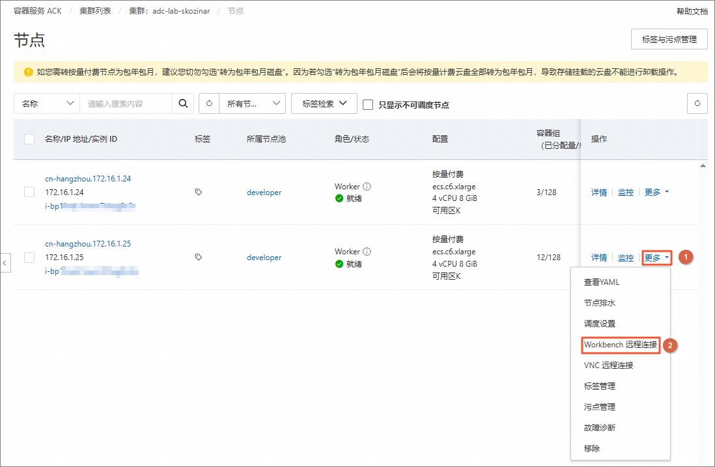Click 详情 for node 172.16.1.25
Viewport: 715px width, 467px height.
pyautogui.click(x=598, y=258)
